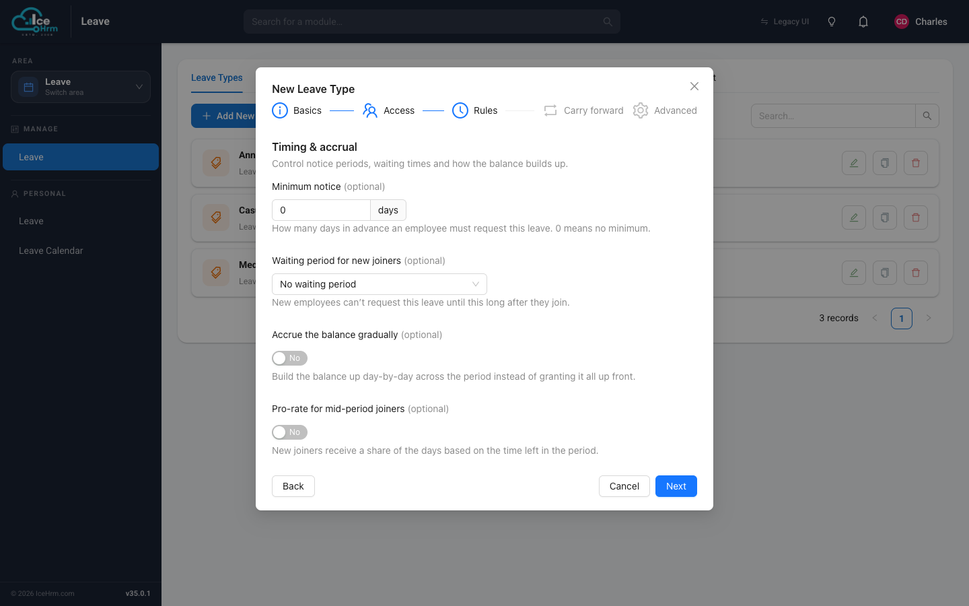Open Waiting period for new joiners dropdown
This screenshot has height=606, width=969.
380,284
